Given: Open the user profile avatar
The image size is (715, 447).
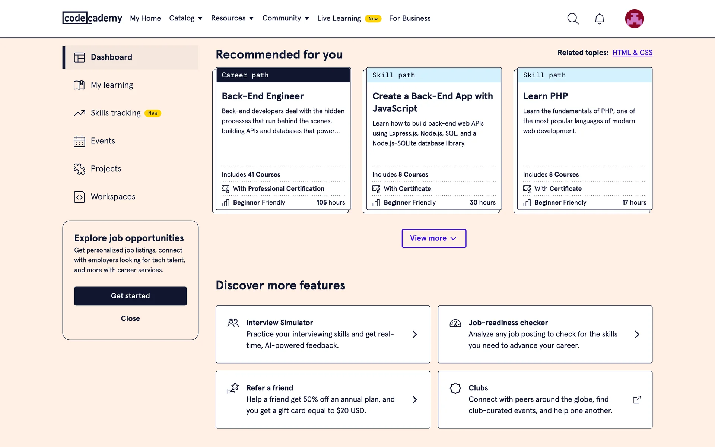Looking at the screenshot, I should click(634, 19).
